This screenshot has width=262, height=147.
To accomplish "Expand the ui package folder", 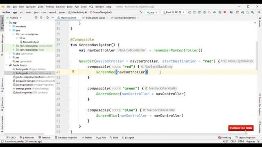I will tap(17, 38).
